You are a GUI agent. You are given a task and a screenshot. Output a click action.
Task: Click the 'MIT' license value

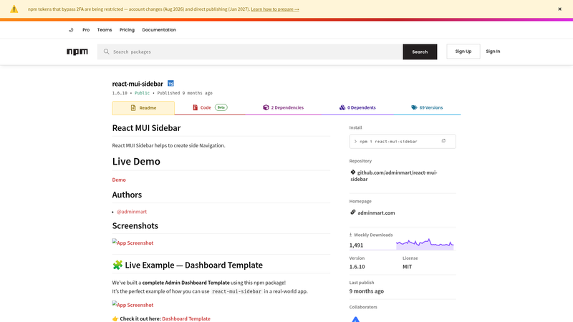(407, 267)
